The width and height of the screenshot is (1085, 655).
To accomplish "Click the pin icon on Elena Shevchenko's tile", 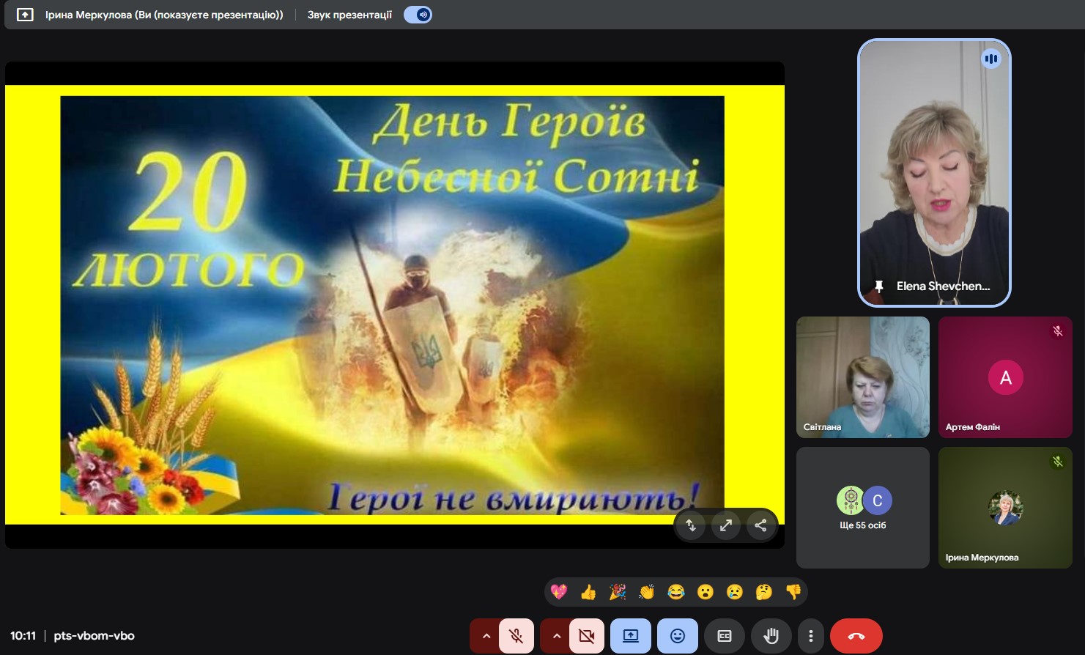I will pyautogui.click(x=878, y=286).
